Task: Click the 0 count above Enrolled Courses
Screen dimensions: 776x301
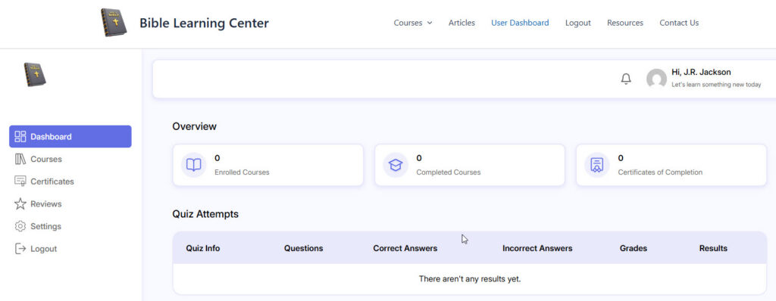Action: [217, 158]
